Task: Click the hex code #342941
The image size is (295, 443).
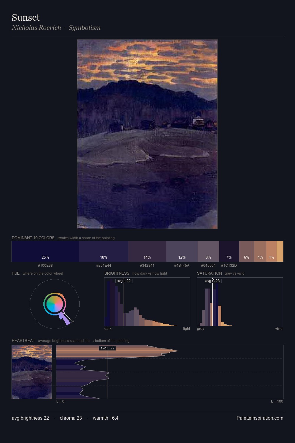Action: [x=147, y=266]
